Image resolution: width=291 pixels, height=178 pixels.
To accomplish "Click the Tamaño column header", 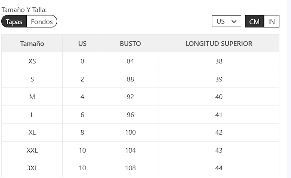I will tap(32, 43).
